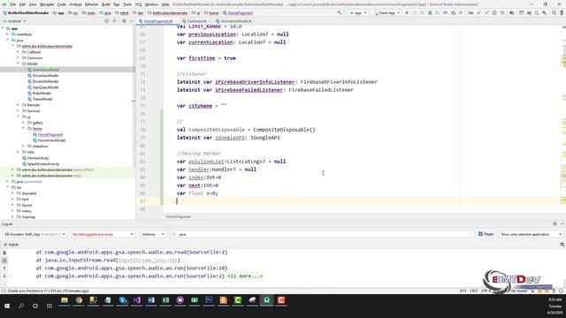Viewport: 566px width, 318px height.
Task: Hide the Logcat panel with the minus icon
Action: [x=562, y=223]
